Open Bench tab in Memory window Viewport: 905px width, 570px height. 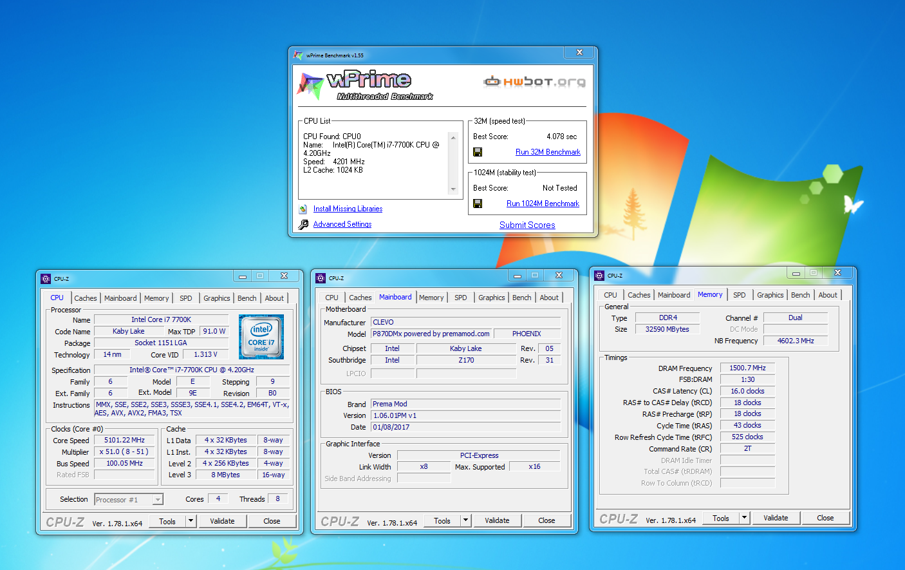click(801, 295)
